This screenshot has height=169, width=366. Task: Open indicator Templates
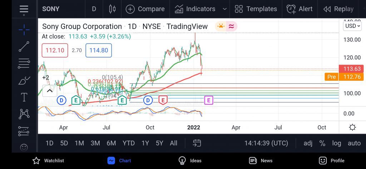(x=256, y=9)
